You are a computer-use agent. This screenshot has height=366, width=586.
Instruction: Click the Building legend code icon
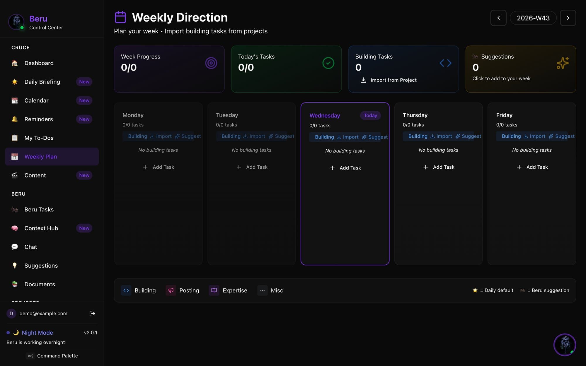[x=126, y=290]
